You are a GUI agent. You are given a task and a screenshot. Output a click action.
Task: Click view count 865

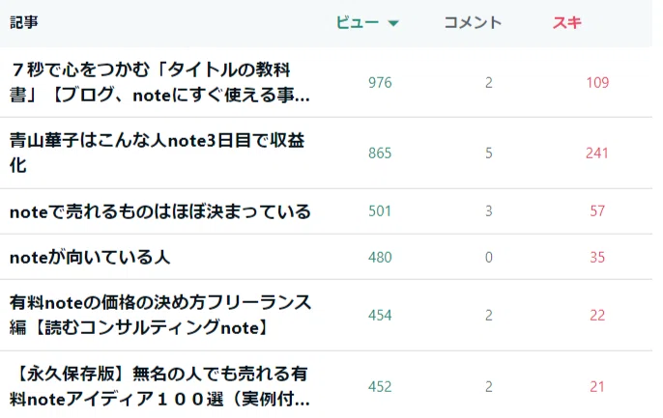tap(380, 153)
